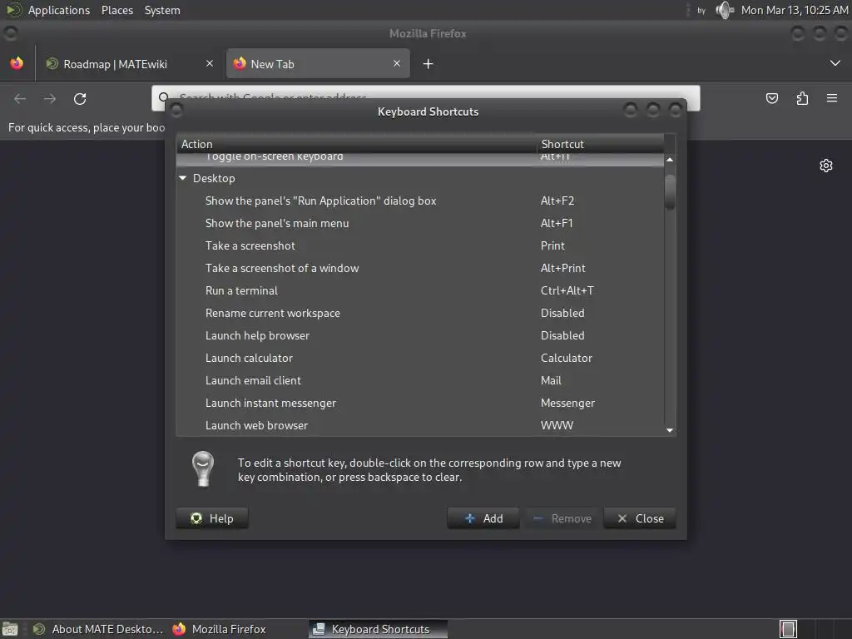Click the scrollbar down arrow in shortcuts list

pyautogui.click(x=670, y=430)
